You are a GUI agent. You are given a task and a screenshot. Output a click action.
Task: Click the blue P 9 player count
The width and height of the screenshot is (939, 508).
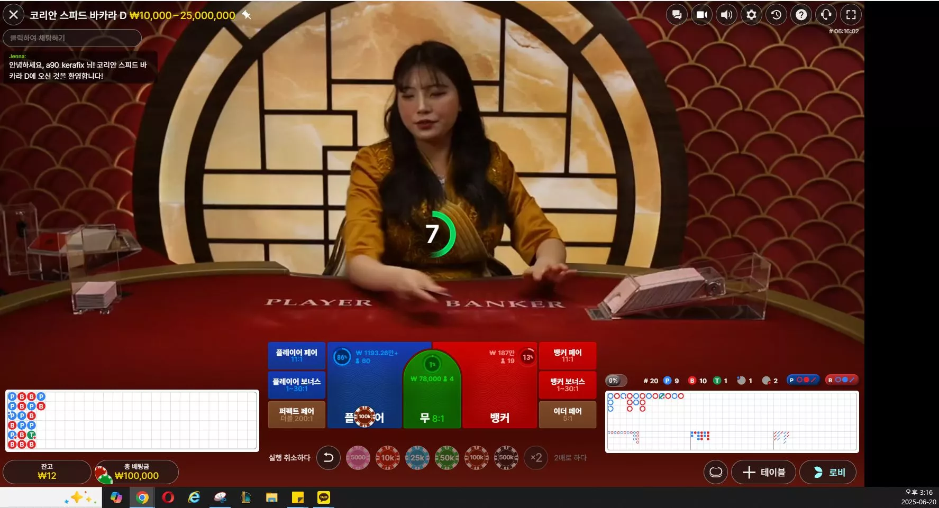[x=671, y=381]
